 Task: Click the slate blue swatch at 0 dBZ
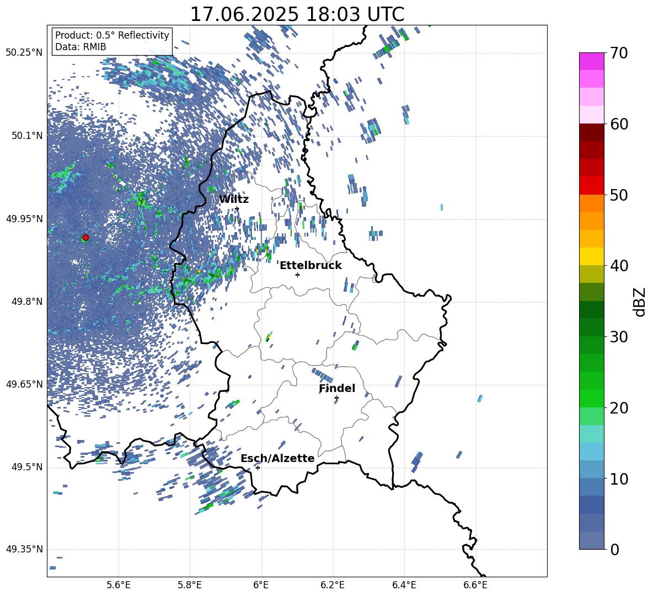point(591,540)
